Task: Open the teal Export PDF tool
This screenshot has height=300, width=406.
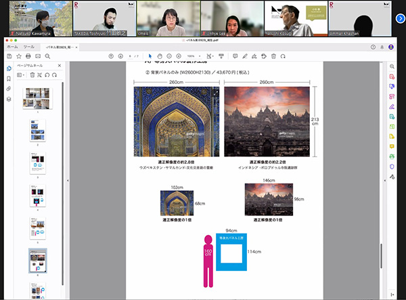Action: pyautogui.click(x=392, y=116)
